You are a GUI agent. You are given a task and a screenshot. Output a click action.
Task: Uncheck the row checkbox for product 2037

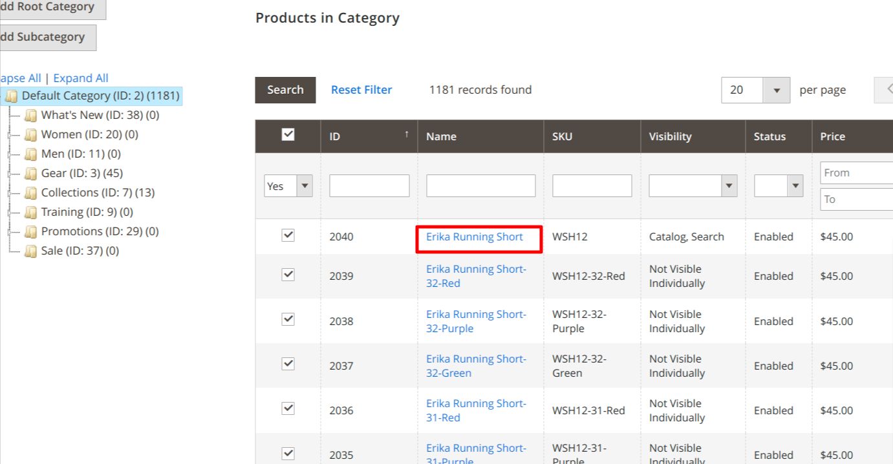pyautogui.click(x=287, y=364)
